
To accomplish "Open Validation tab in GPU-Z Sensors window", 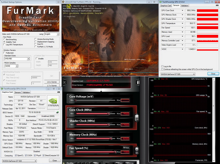I will point(185,6).
